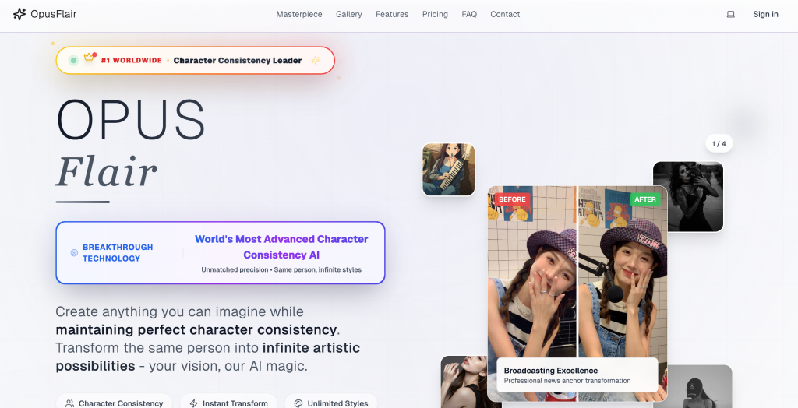Click the Character Consistency Leader badge text

click(x=238, y=61)
